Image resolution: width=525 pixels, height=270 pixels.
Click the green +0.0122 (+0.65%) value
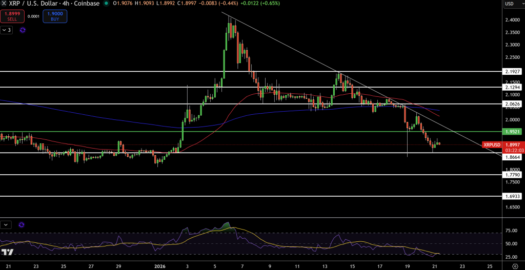click(x=260, y=4)
